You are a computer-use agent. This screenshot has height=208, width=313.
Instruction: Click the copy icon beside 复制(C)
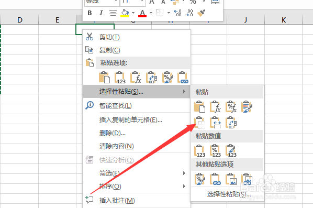click(x=89, y=50)
